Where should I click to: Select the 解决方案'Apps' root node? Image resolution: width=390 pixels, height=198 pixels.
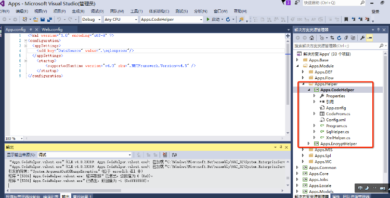[327, 54]
